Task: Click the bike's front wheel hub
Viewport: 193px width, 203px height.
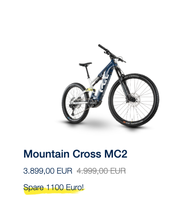Action: point(133,99)
